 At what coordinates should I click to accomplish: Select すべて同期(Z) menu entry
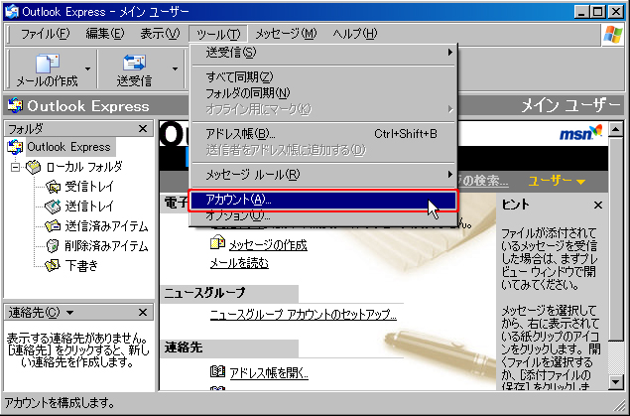(323, 76)
